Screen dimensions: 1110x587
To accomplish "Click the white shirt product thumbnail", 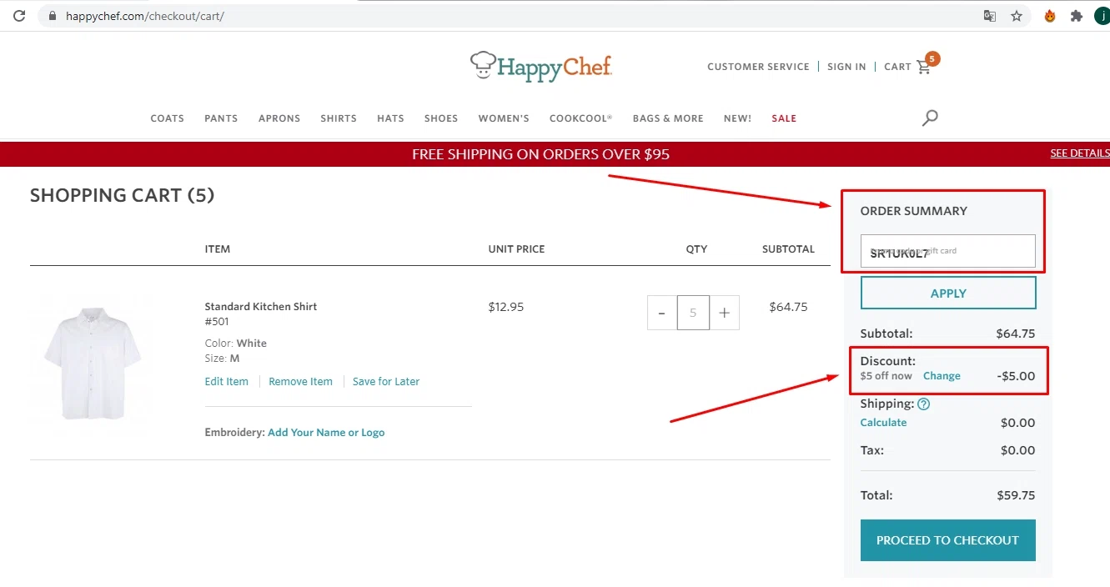I will tap(93, 363).
